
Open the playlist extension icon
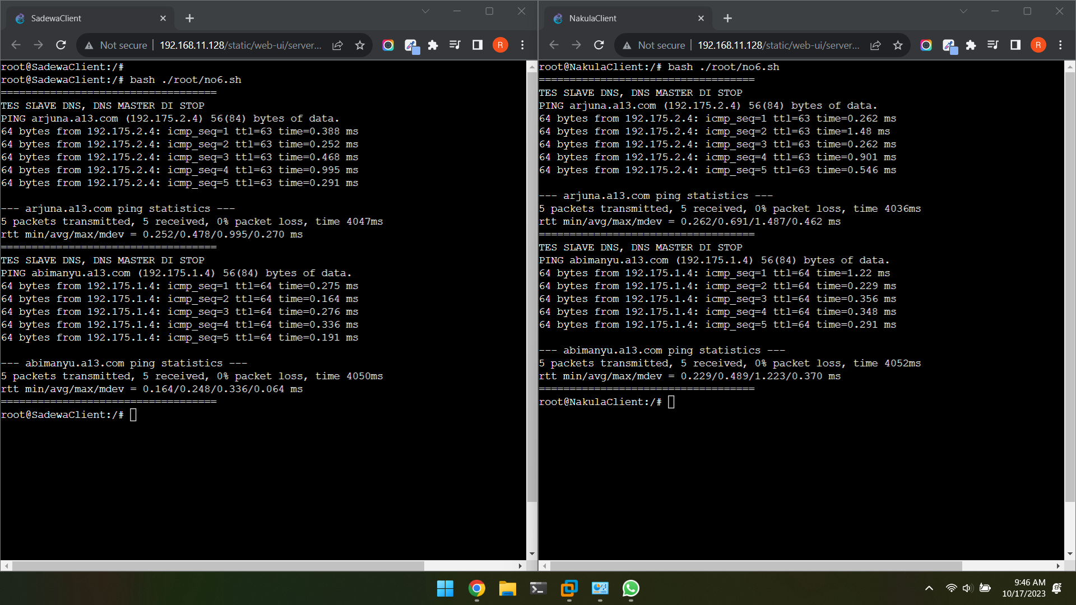coord(455,45)
